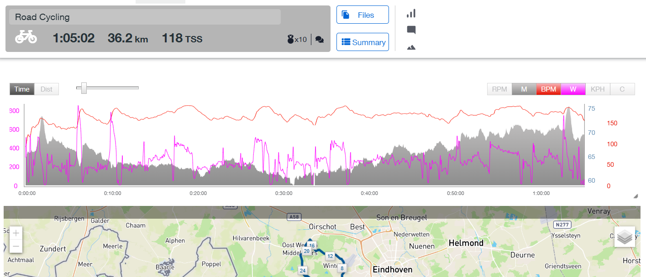
Task: Open the map layers selector
Action: pyautogui.click(x=625, y=236)
